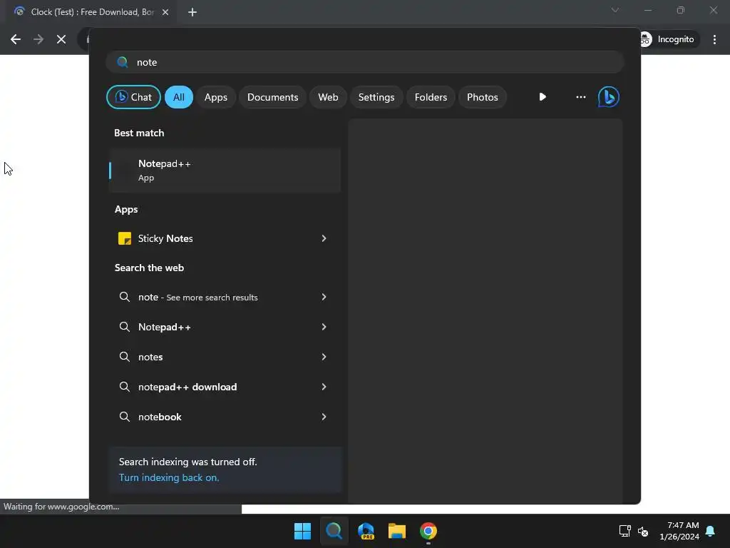The image size is (730, 548).
Task: Show more filter chips arrow
Action: point(543,97)
